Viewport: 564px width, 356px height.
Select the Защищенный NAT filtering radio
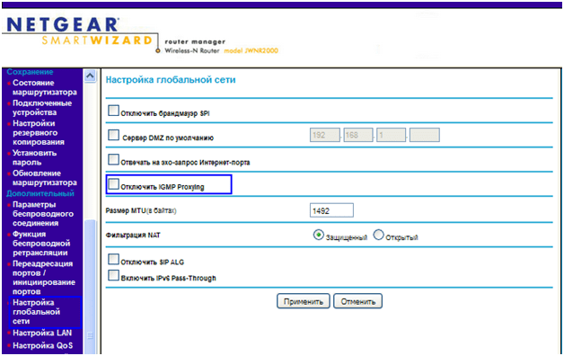(x=318, y=235)
